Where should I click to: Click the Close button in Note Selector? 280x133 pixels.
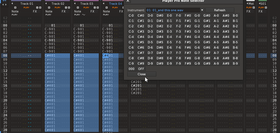[x=141, y=74]
